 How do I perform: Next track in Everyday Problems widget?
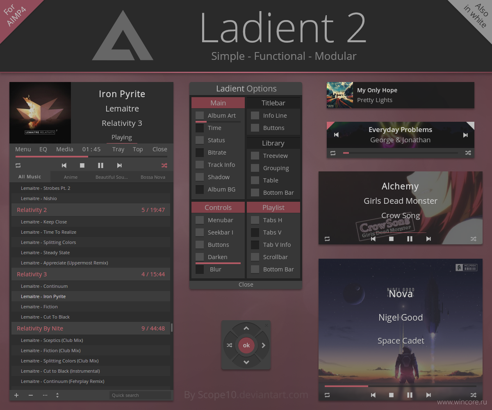(x=465, y=135)
